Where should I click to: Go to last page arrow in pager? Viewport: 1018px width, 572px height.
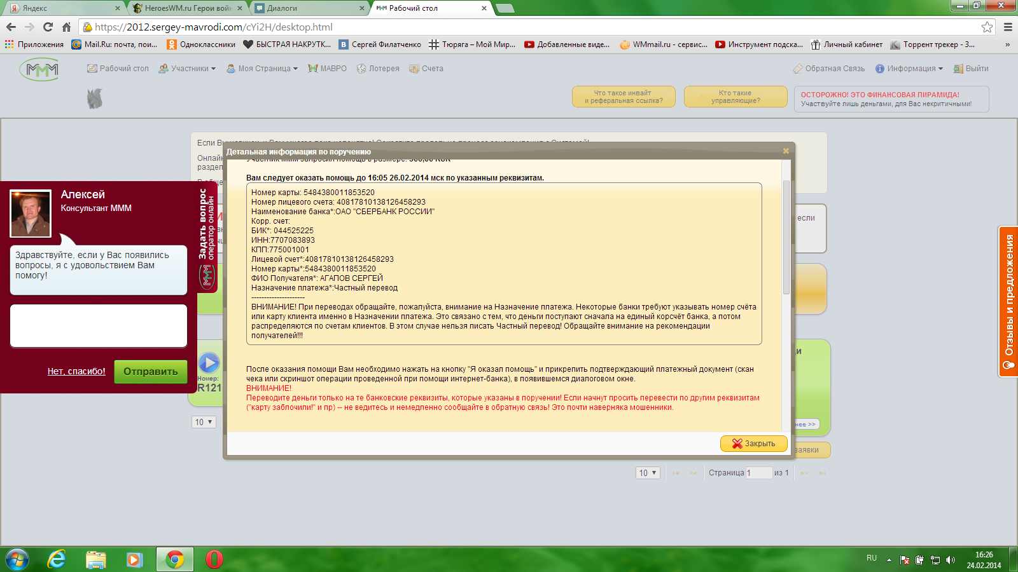pyautogui.click(x=822, y=473)
